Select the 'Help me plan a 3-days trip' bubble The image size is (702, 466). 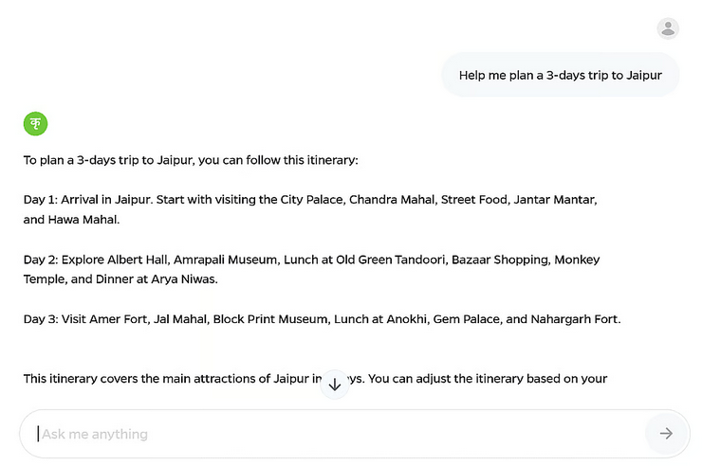click(x=560, y=75)
